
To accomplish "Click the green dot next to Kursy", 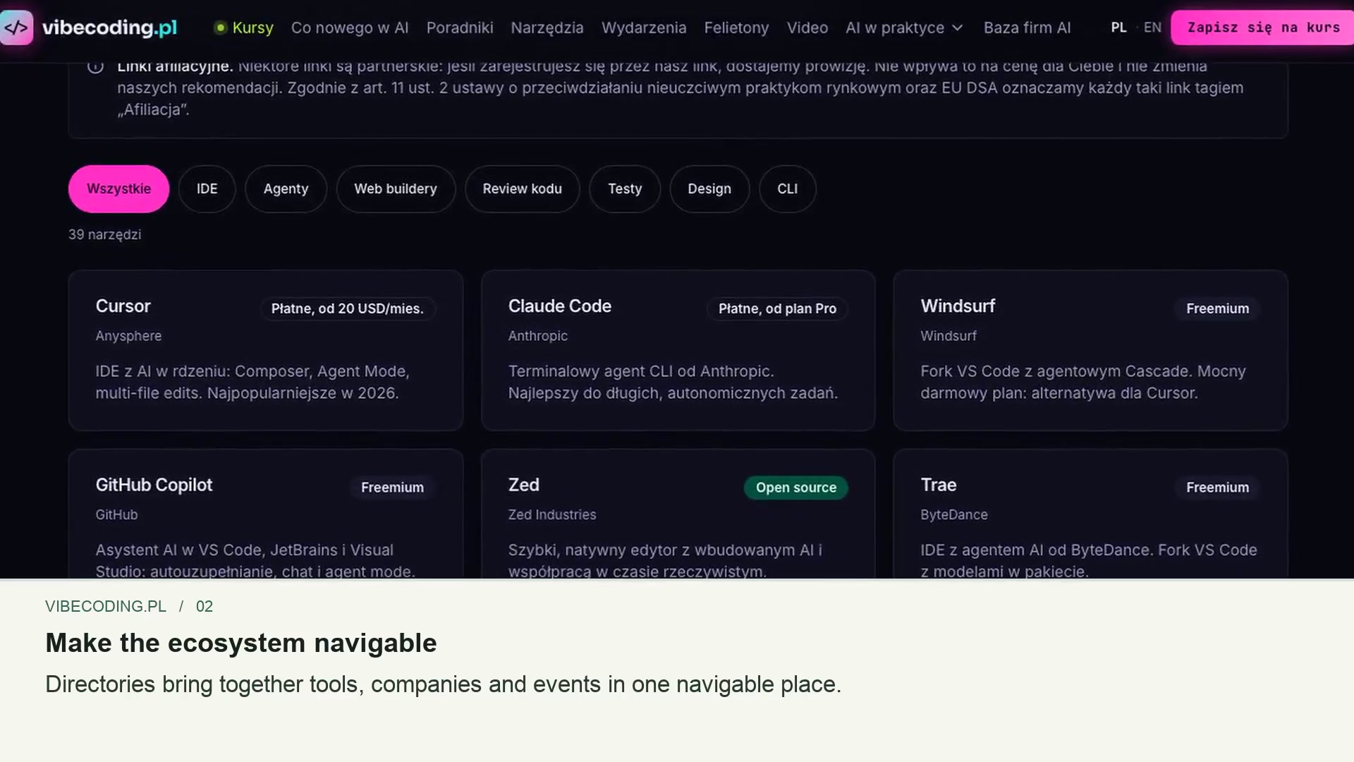I will [x=221, y=28].
